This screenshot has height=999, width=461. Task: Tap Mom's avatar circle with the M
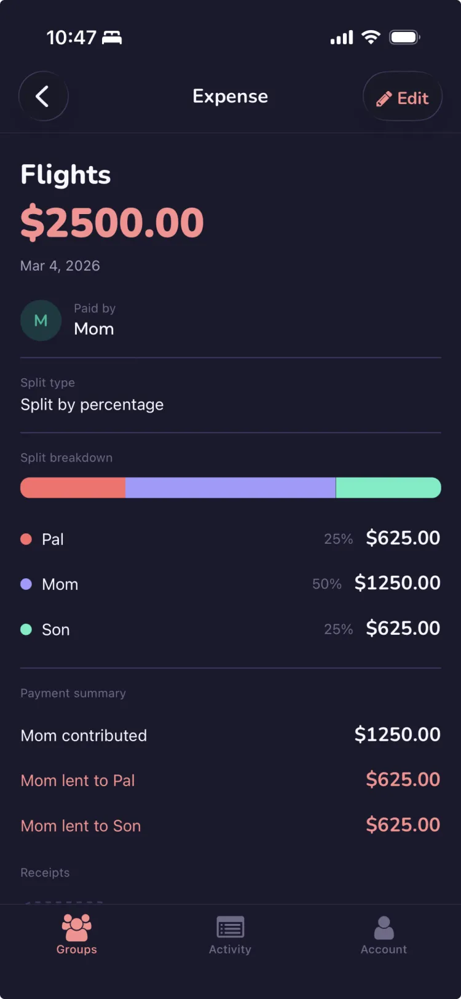pyautogui.click(x=41, y=320)
